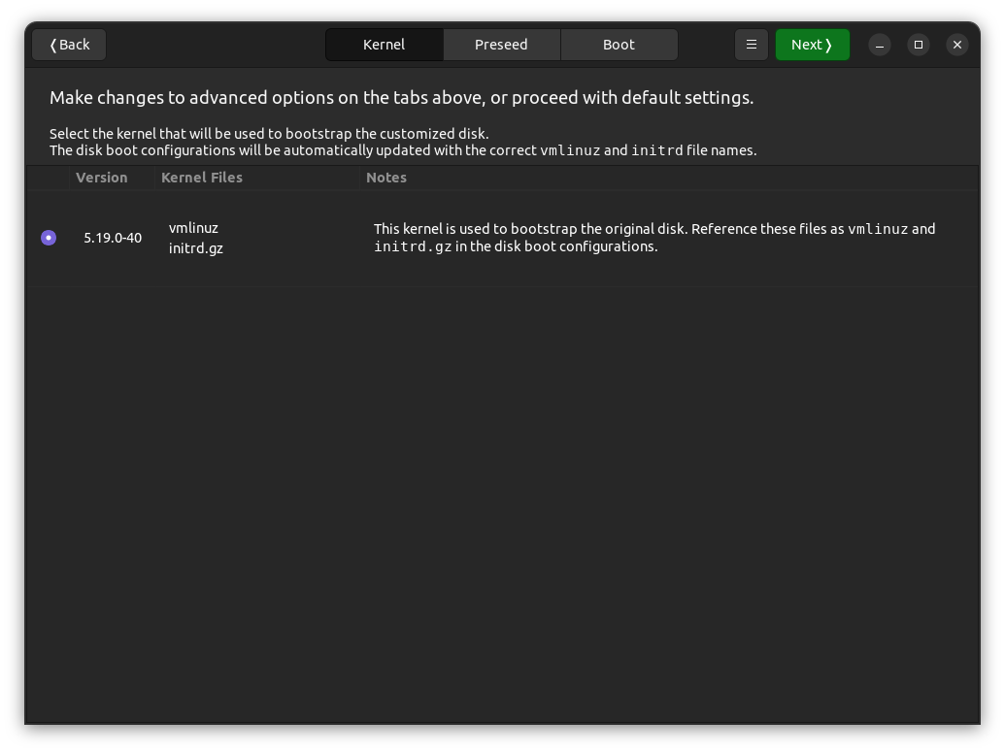The image size is (1005, 752).
Task: Click the Kernel Files column header
Action: pos(202,178)
